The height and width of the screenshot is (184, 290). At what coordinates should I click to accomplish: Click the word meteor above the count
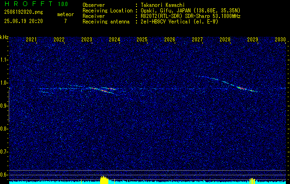[65, 14]
